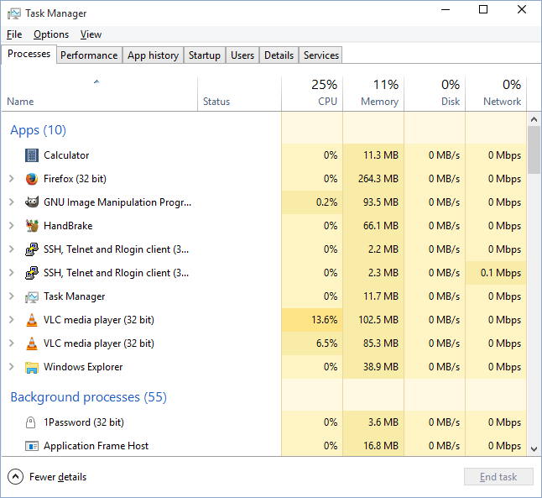Click the Task Manager title bar icon
542x498 pixels.
[13, 13]
